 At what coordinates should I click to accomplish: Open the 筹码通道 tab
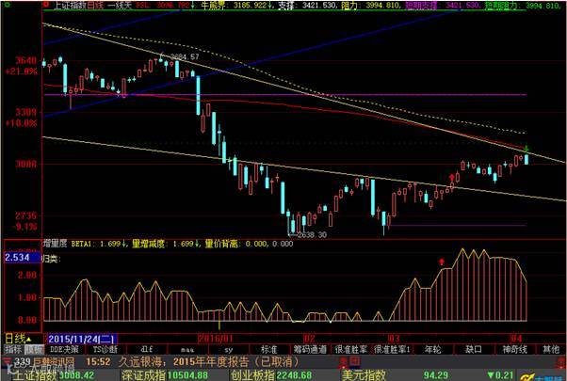[x=310, y=350]
